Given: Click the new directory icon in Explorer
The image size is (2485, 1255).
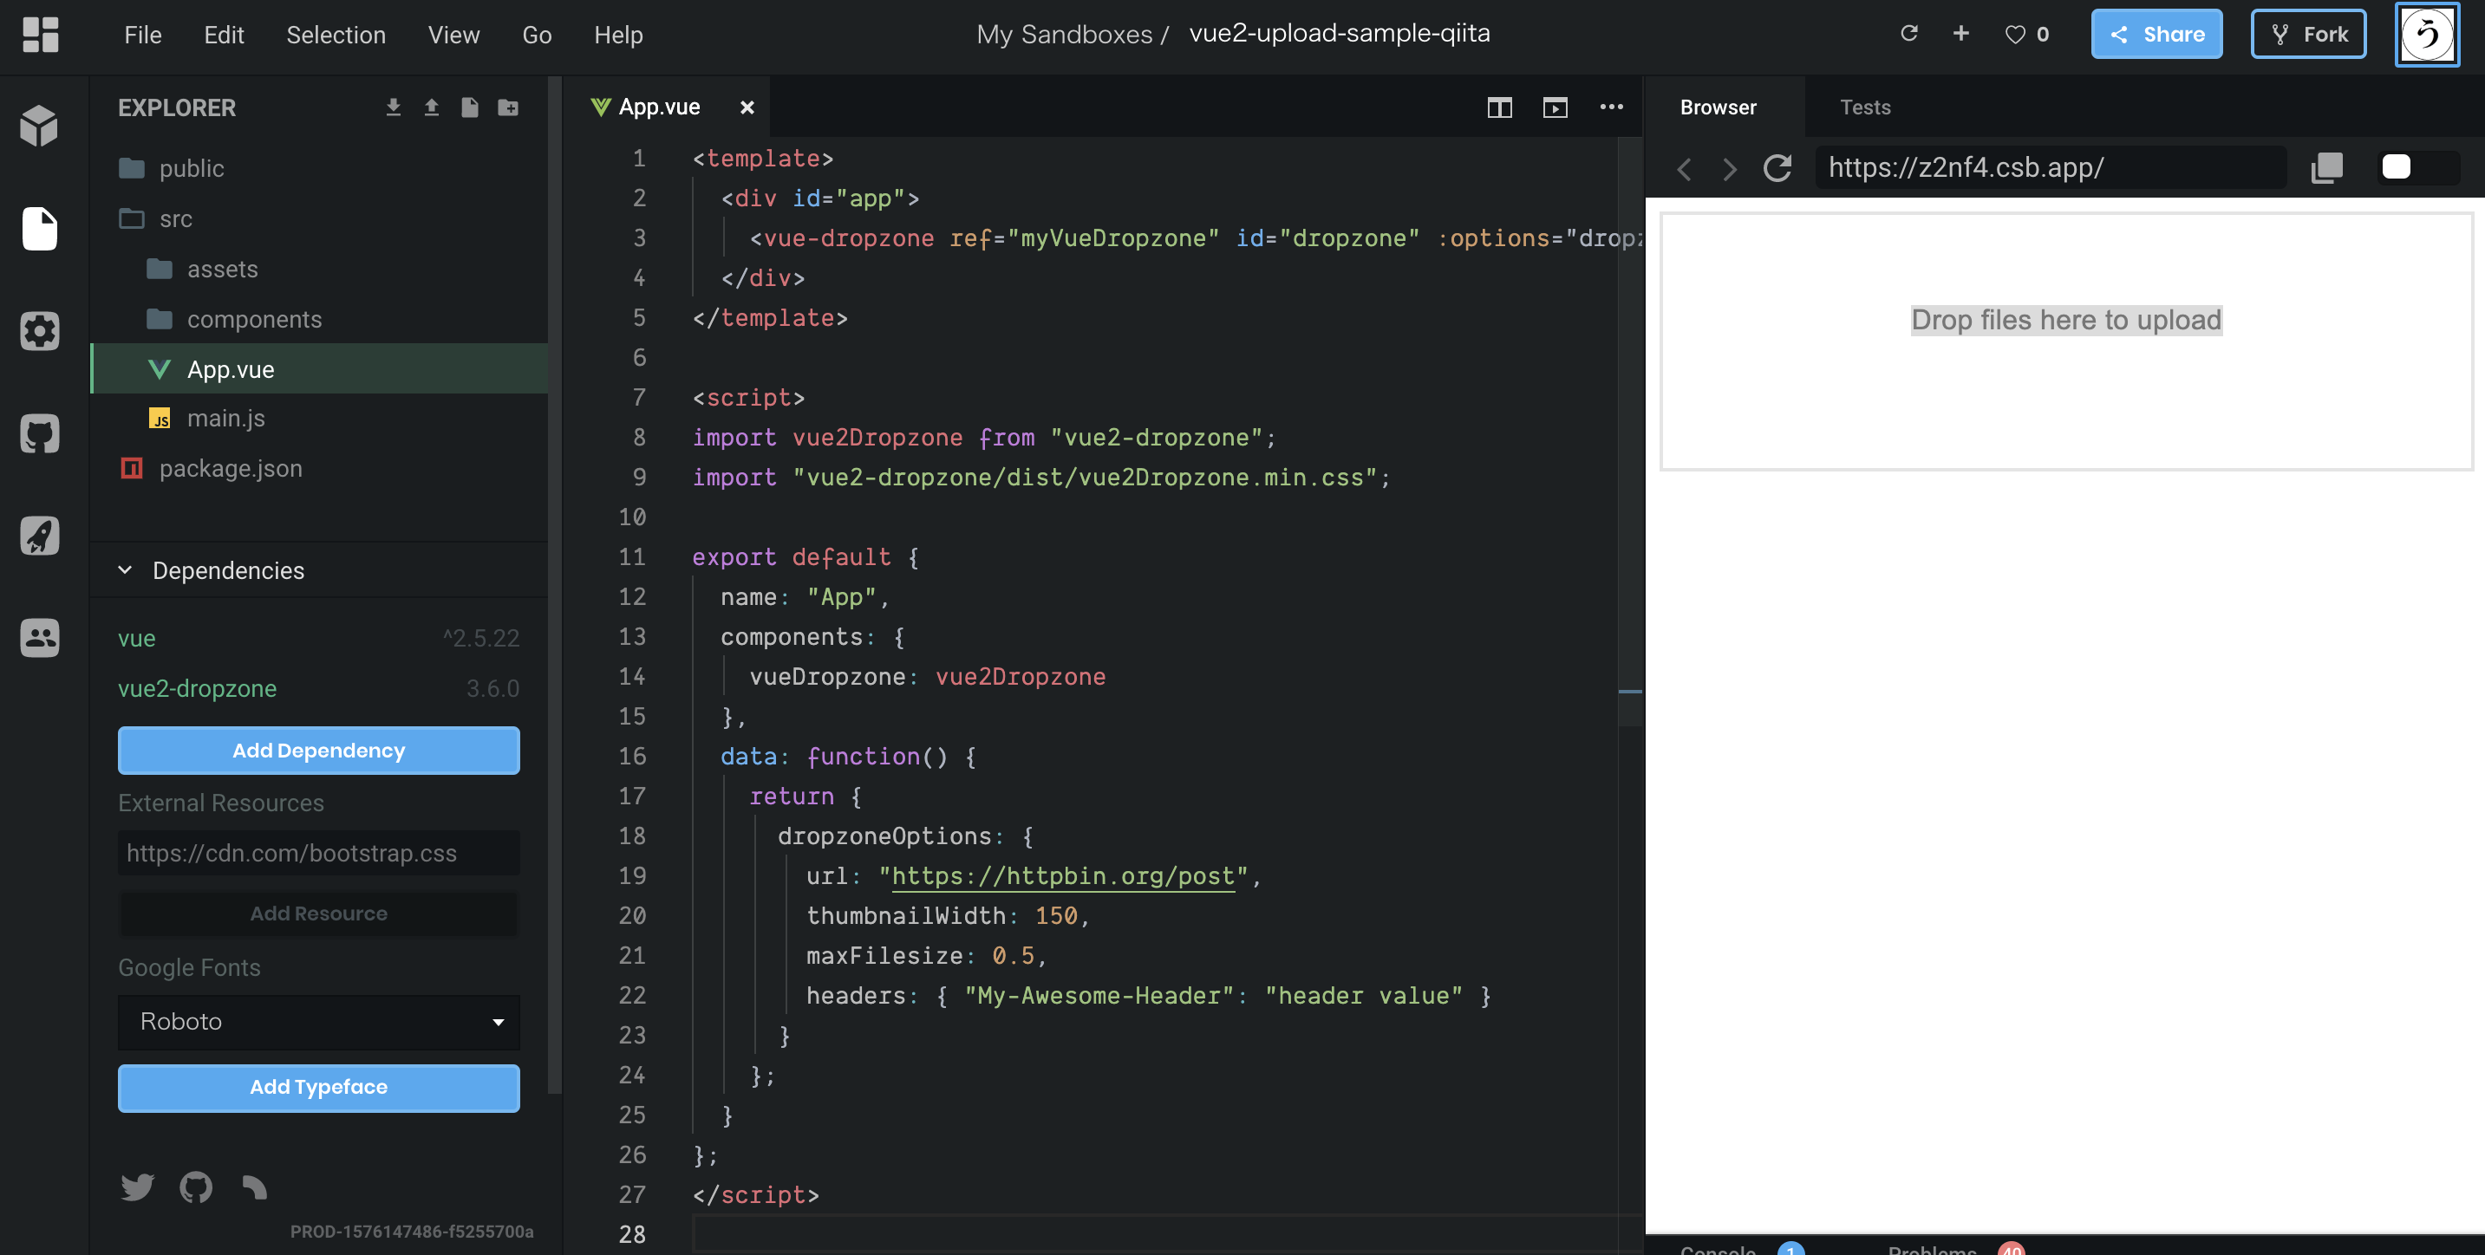Looking at the screenshot, I should coord(508,107).
